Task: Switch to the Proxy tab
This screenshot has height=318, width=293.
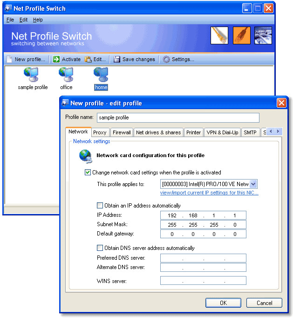Action: click(x=100, y=132)
